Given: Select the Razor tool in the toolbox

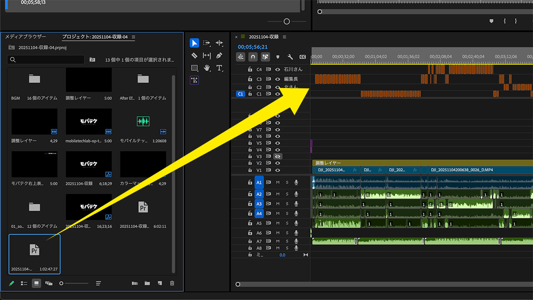Looking at the screenshot, I should 194,55.
